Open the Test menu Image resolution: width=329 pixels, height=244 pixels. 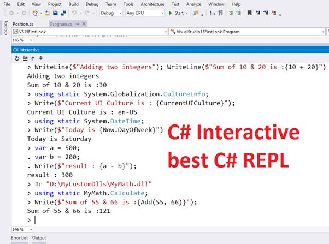175,4
